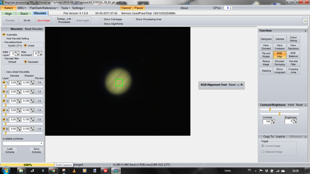Open the Resize Image function
The width and height of the screenshot is (310, 174).
[x=266, y=63]
